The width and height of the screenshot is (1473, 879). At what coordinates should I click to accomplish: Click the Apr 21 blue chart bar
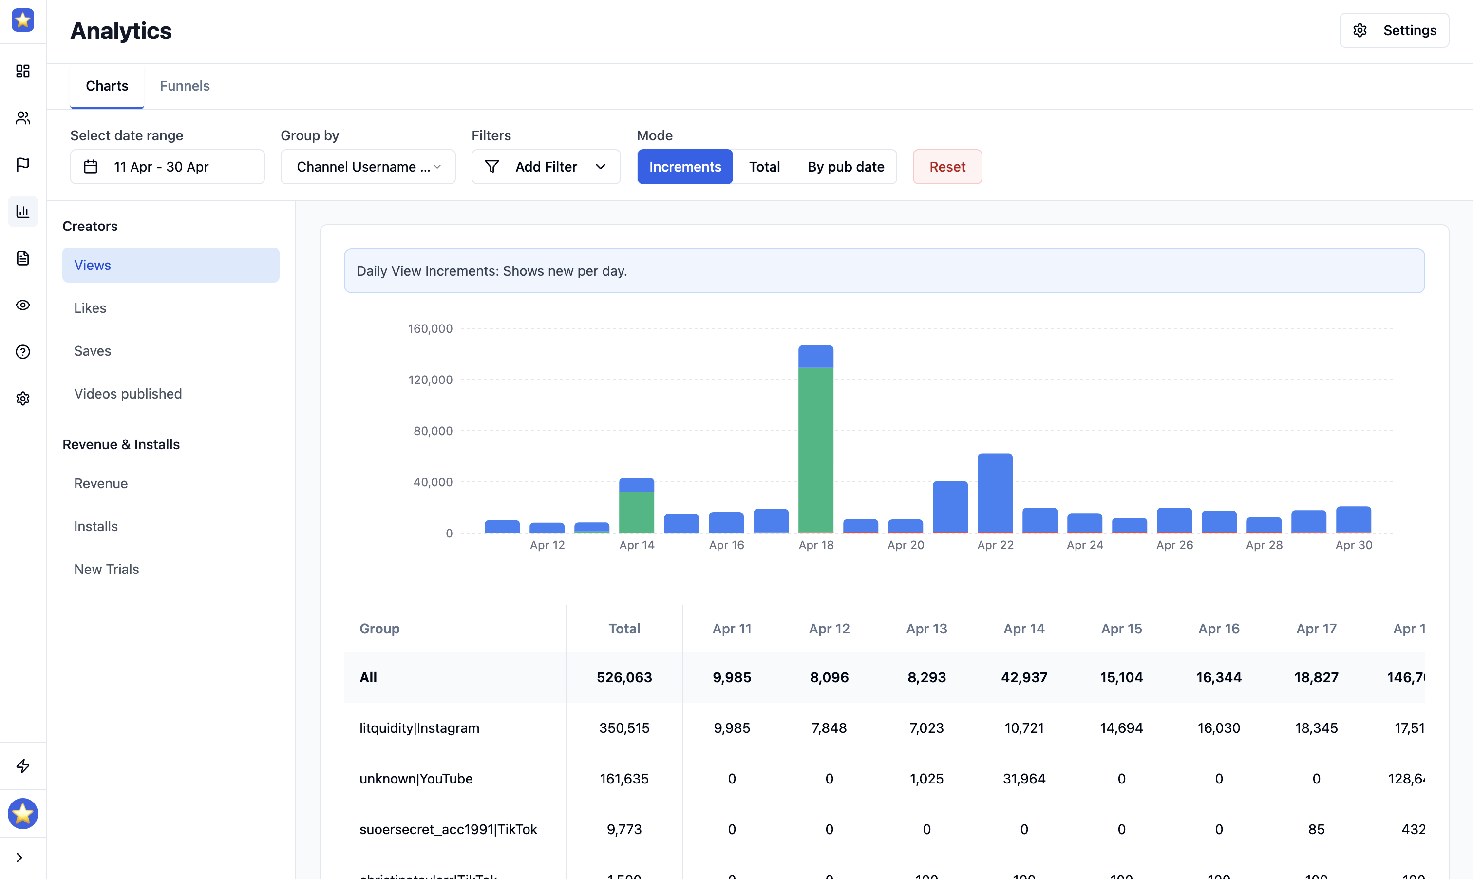point(950,507)
